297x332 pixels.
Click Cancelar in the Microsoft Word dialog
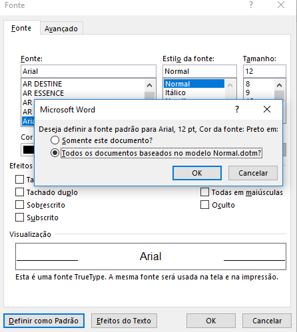coord(253,173)
